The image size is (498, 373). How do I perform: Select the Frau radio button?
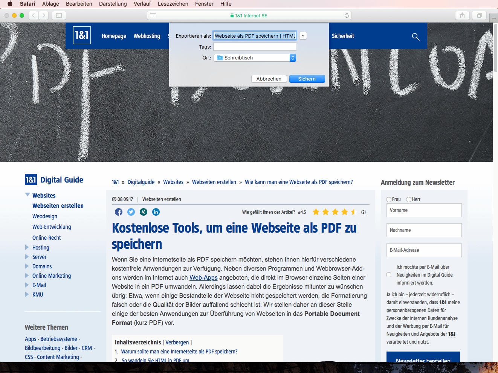click(x=389, y=199)
